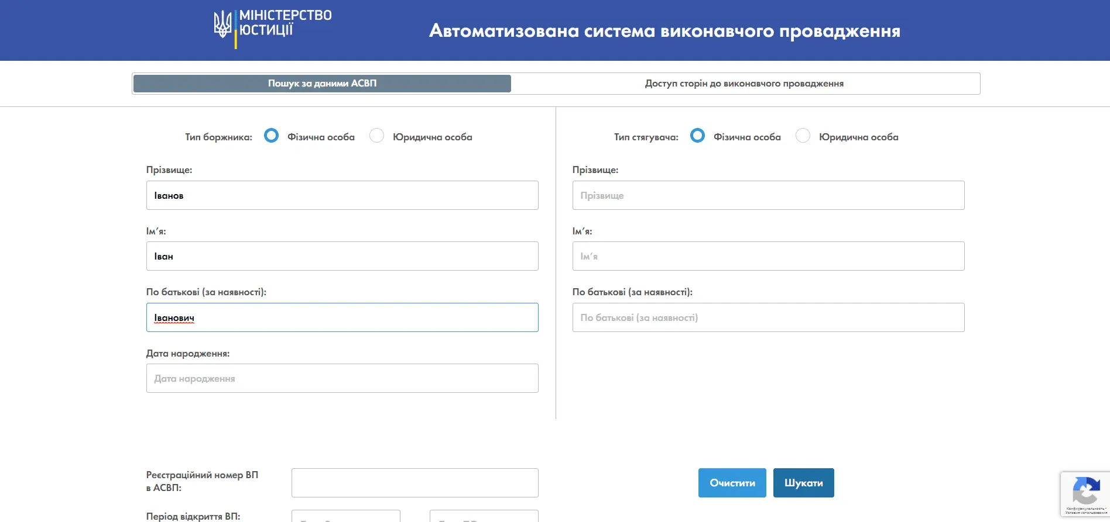1110x522 pixels.
Task: Focus debtor По батькові field with Іванович
Action: 342,317
